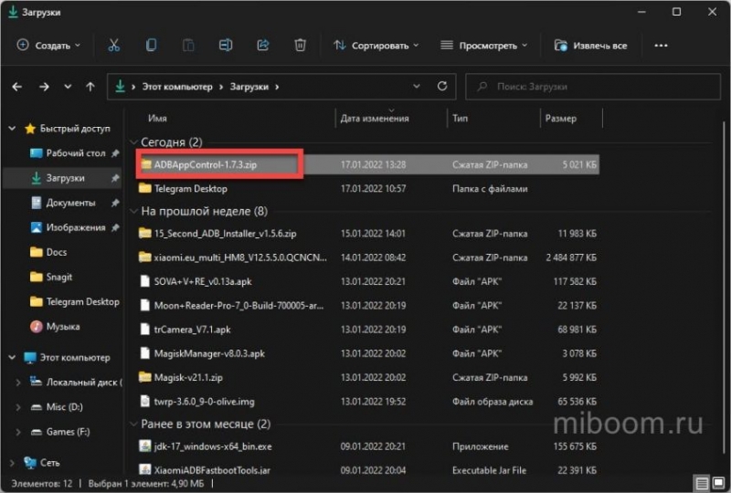Click the Cut scissors icon

coord(113,46)
